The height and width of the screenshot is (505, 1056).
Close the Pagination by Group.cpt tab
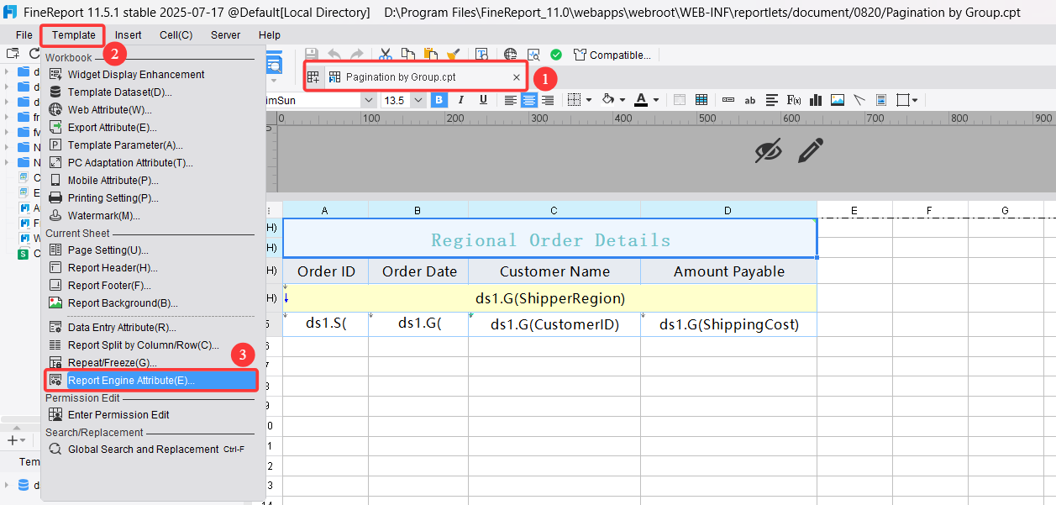pyautogui.click(x=517, y=76)
